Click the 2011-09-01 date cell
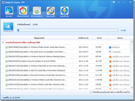The width and height of the screenshot is (135, 101). [84, 47]
